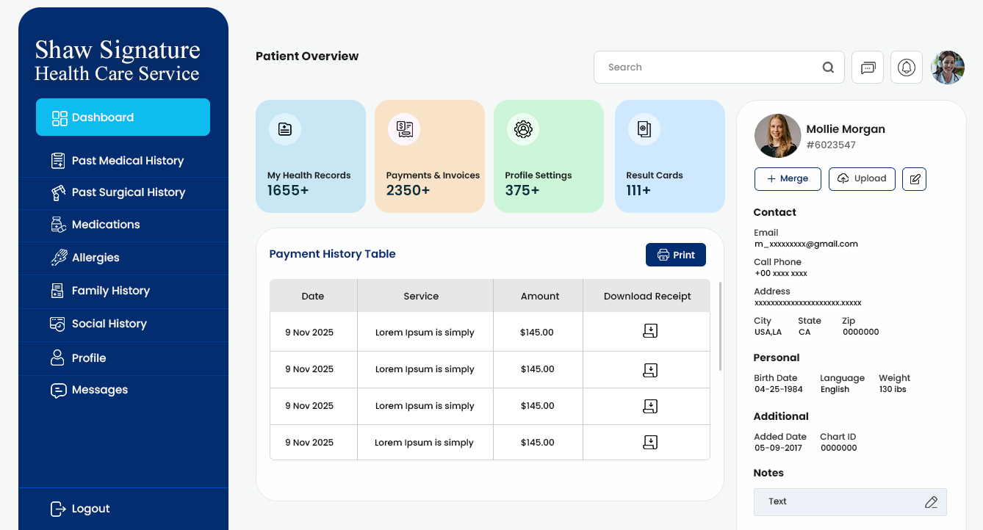Click into the Search input field
Screen dimensions: 983x530
pyautogui.click(x=705, y=68)
